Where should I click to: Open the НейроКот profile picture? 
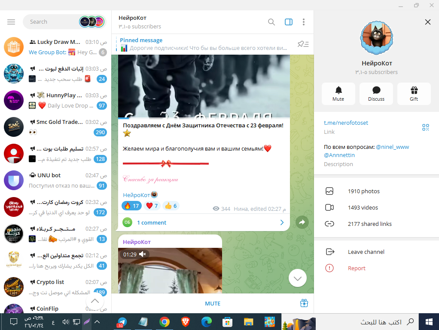[x=377, y=37]
